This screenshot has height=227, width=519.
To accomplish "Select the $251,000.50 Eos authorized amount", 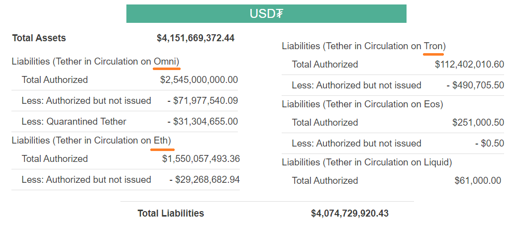I will coord(478,122).
